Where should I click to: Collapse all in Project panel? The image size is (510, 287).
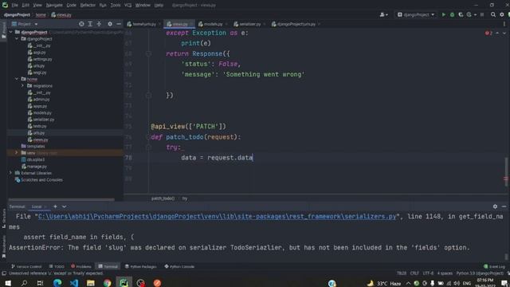click(x=99, y=24)
